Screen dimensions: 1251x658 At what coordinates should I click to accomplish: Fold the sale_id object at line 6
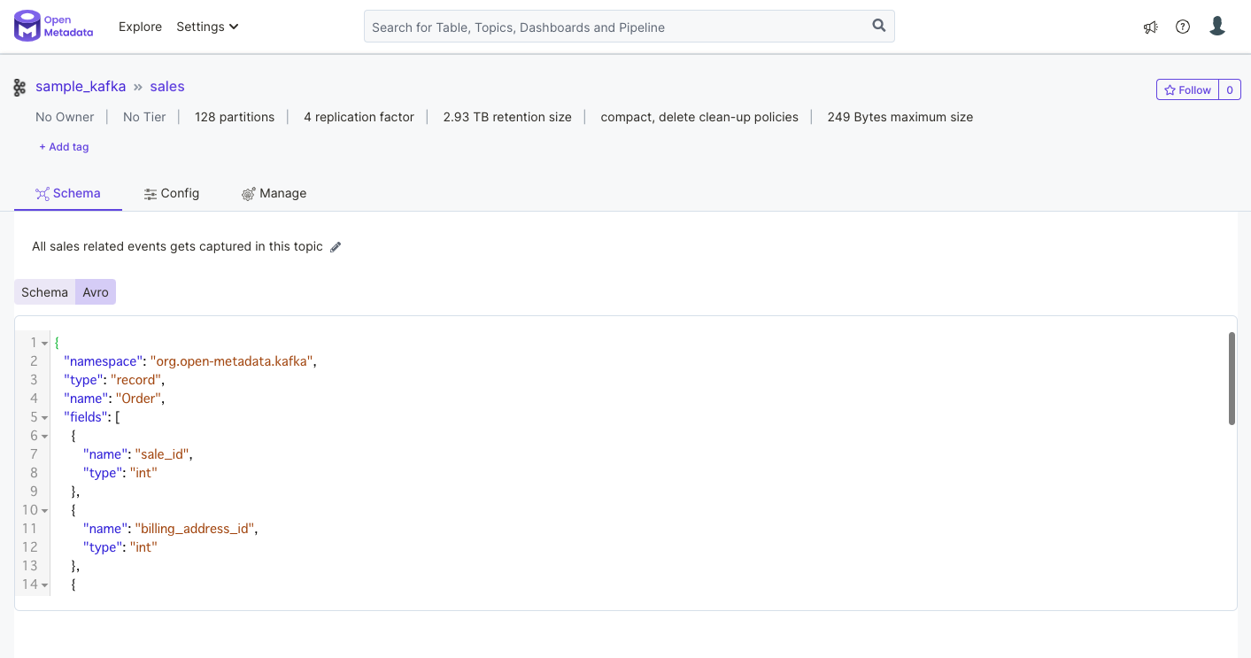pos(45,437)
